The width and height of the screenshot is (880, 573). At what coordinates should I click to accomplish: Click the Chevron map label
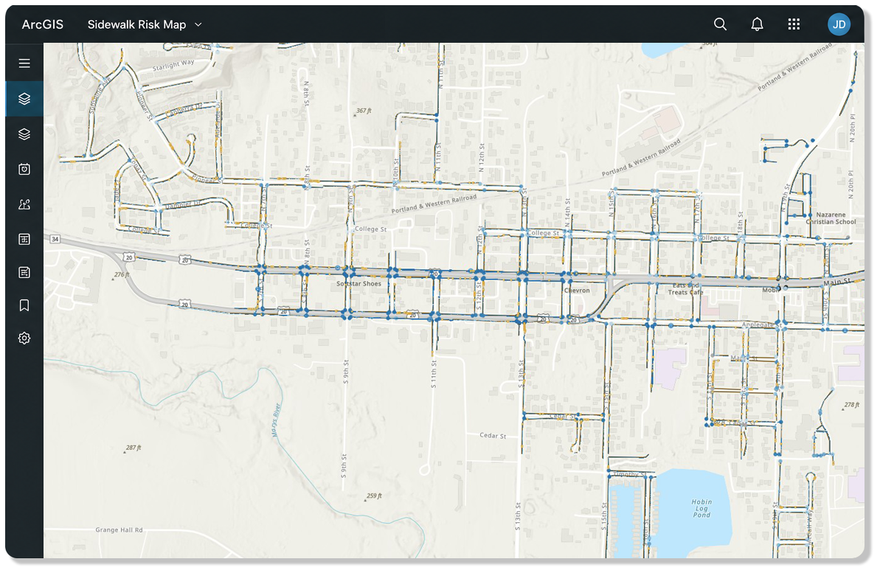click(x=577, y=290)
